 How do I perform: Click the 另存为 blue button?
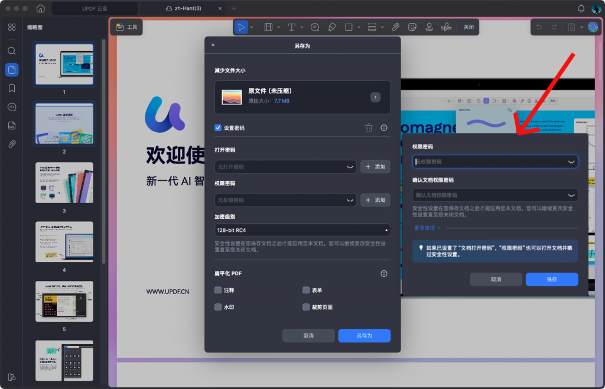point(364,335)
